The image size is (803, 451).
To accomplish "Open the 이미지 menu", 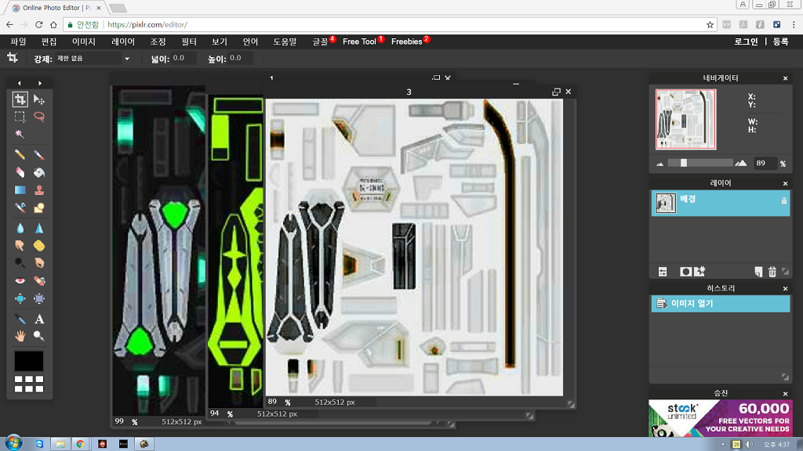I will (84, 41).
